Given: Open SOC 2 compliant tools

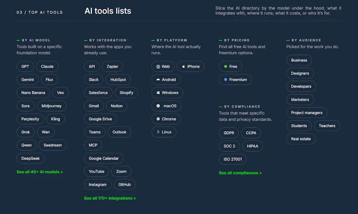Looking at the screenshot, I should pos(229,146).
